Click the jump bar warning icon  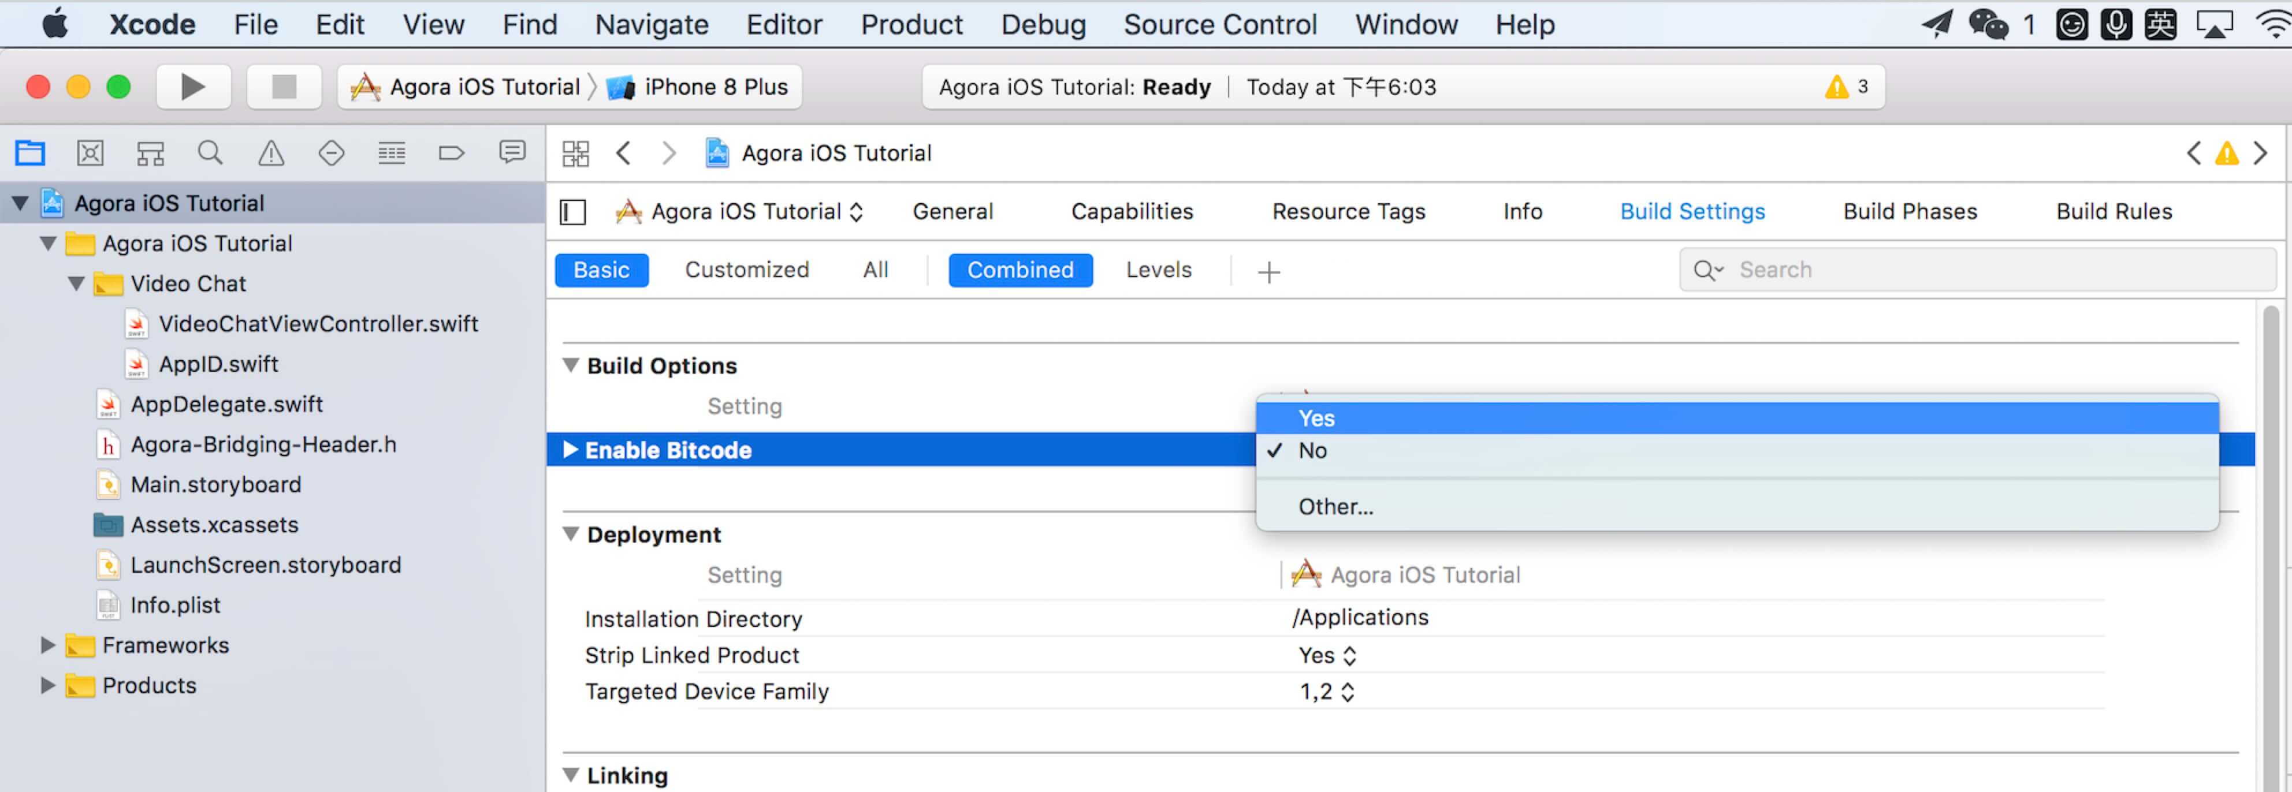click(2226, 153)
